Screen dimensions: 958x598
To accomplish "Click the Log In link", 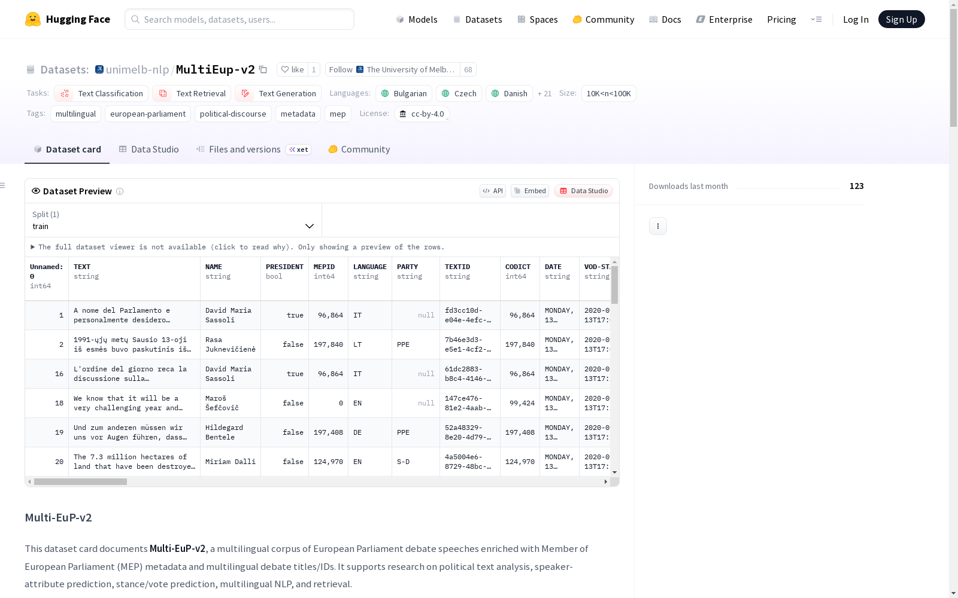I will coord(856,19).
